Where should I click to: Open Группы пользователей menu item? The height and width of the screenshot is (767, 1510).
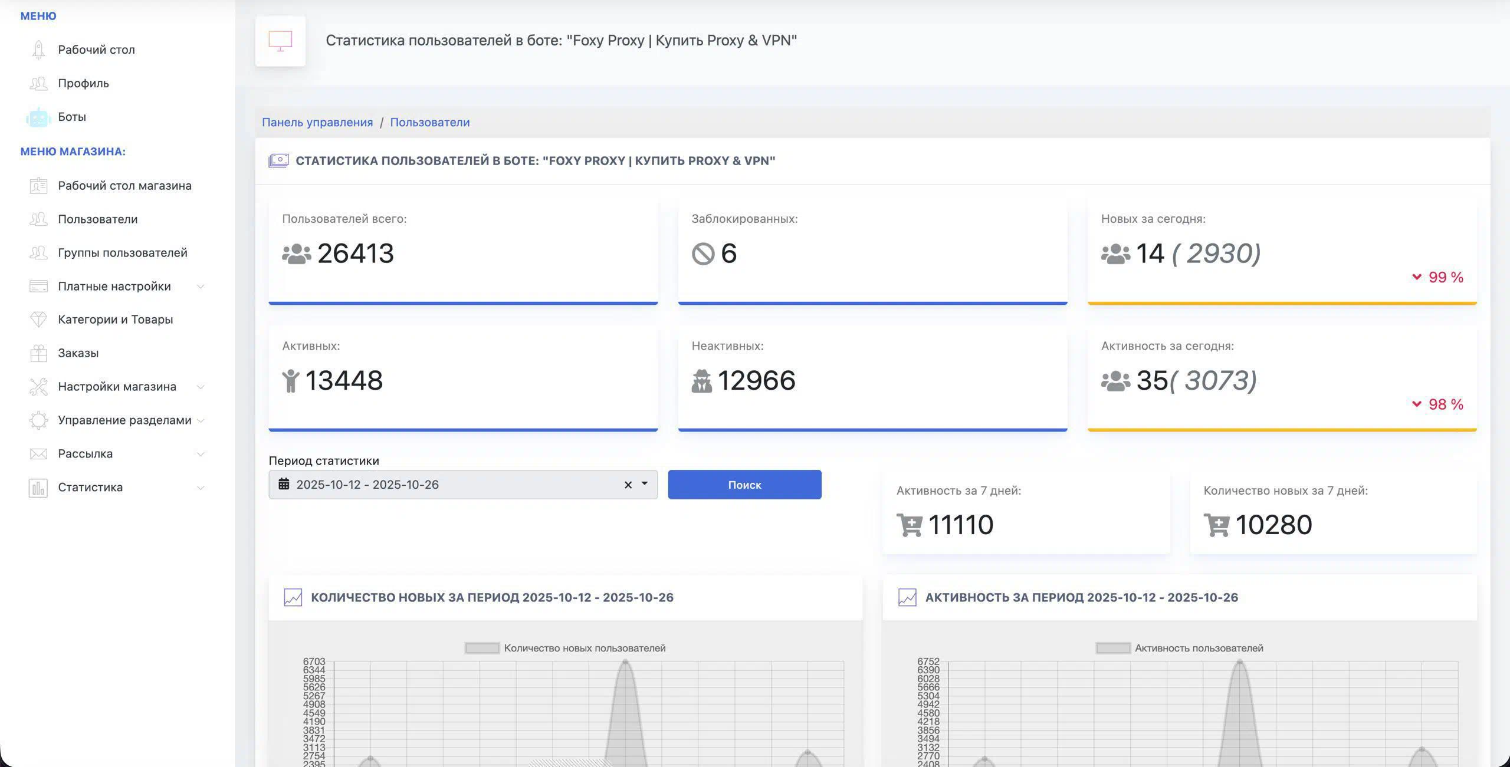click(x=122, y=253)
